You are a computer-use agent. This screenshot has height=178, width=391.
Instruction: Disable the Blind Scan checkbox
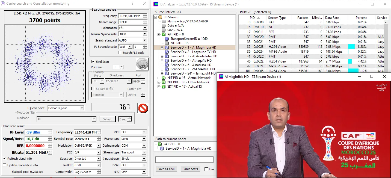coord(93,62)
